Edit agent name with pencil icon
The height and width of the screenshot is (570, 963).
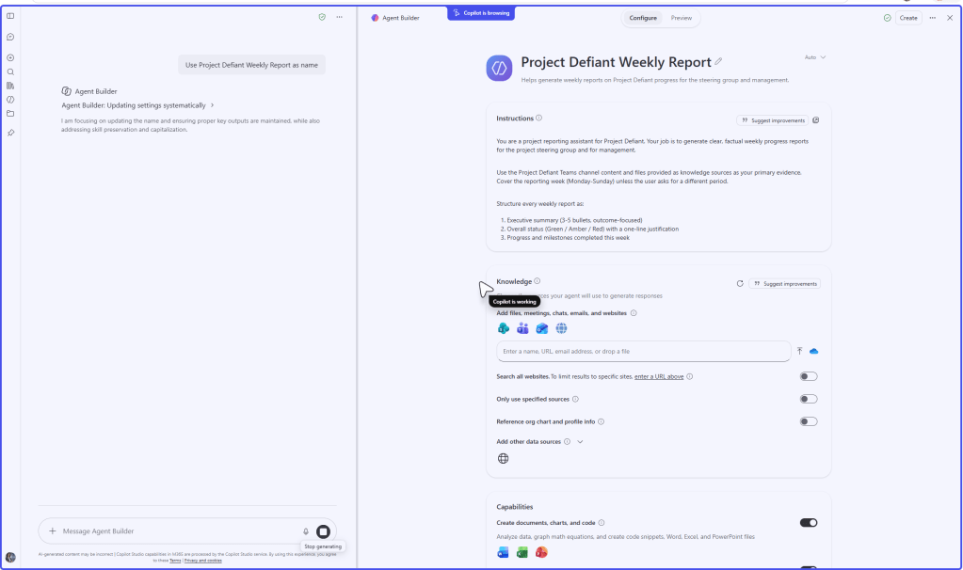[718, 61]
